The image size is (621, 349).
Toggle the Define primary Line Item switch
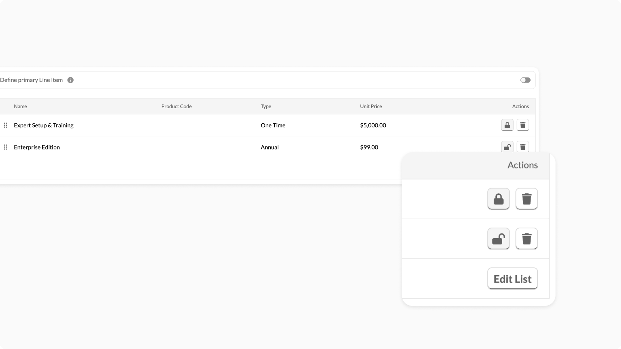tap(525, 80)
